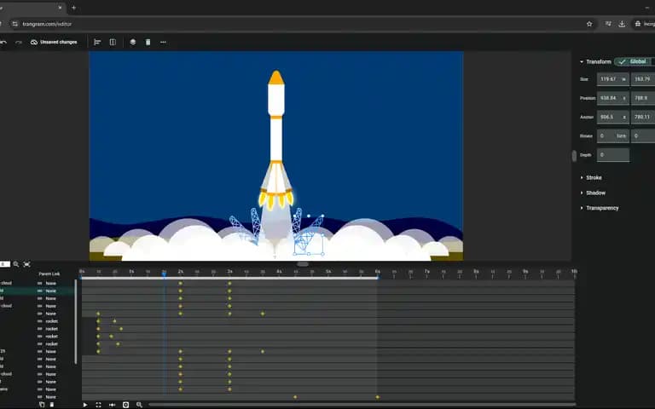Open the align objects tool
This screenshot has width=655, height=409.
(x=97, y=42)
